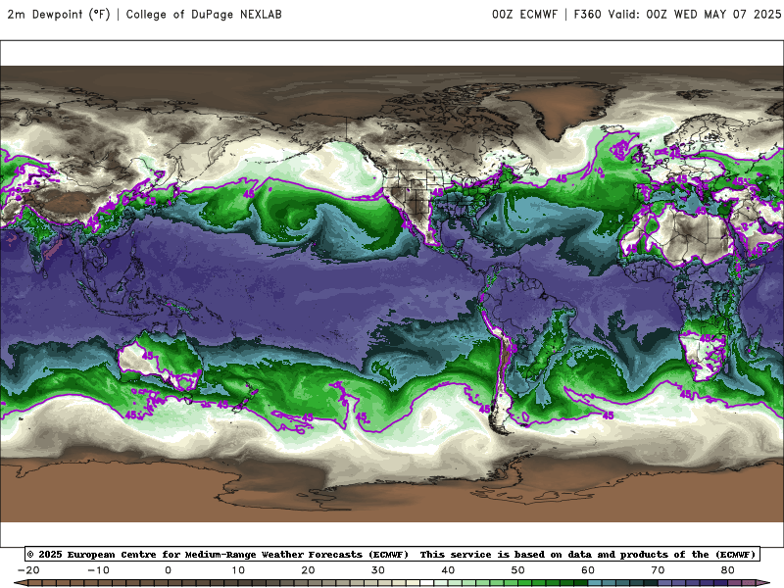Click the "00Z ECMWF" model run label

[x=524, y=14]
